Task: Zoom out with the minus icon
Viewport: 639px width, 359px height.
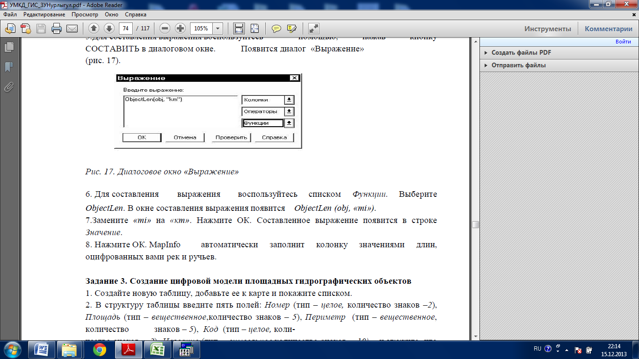Action: pyautogui.click(x=164, y=28)
